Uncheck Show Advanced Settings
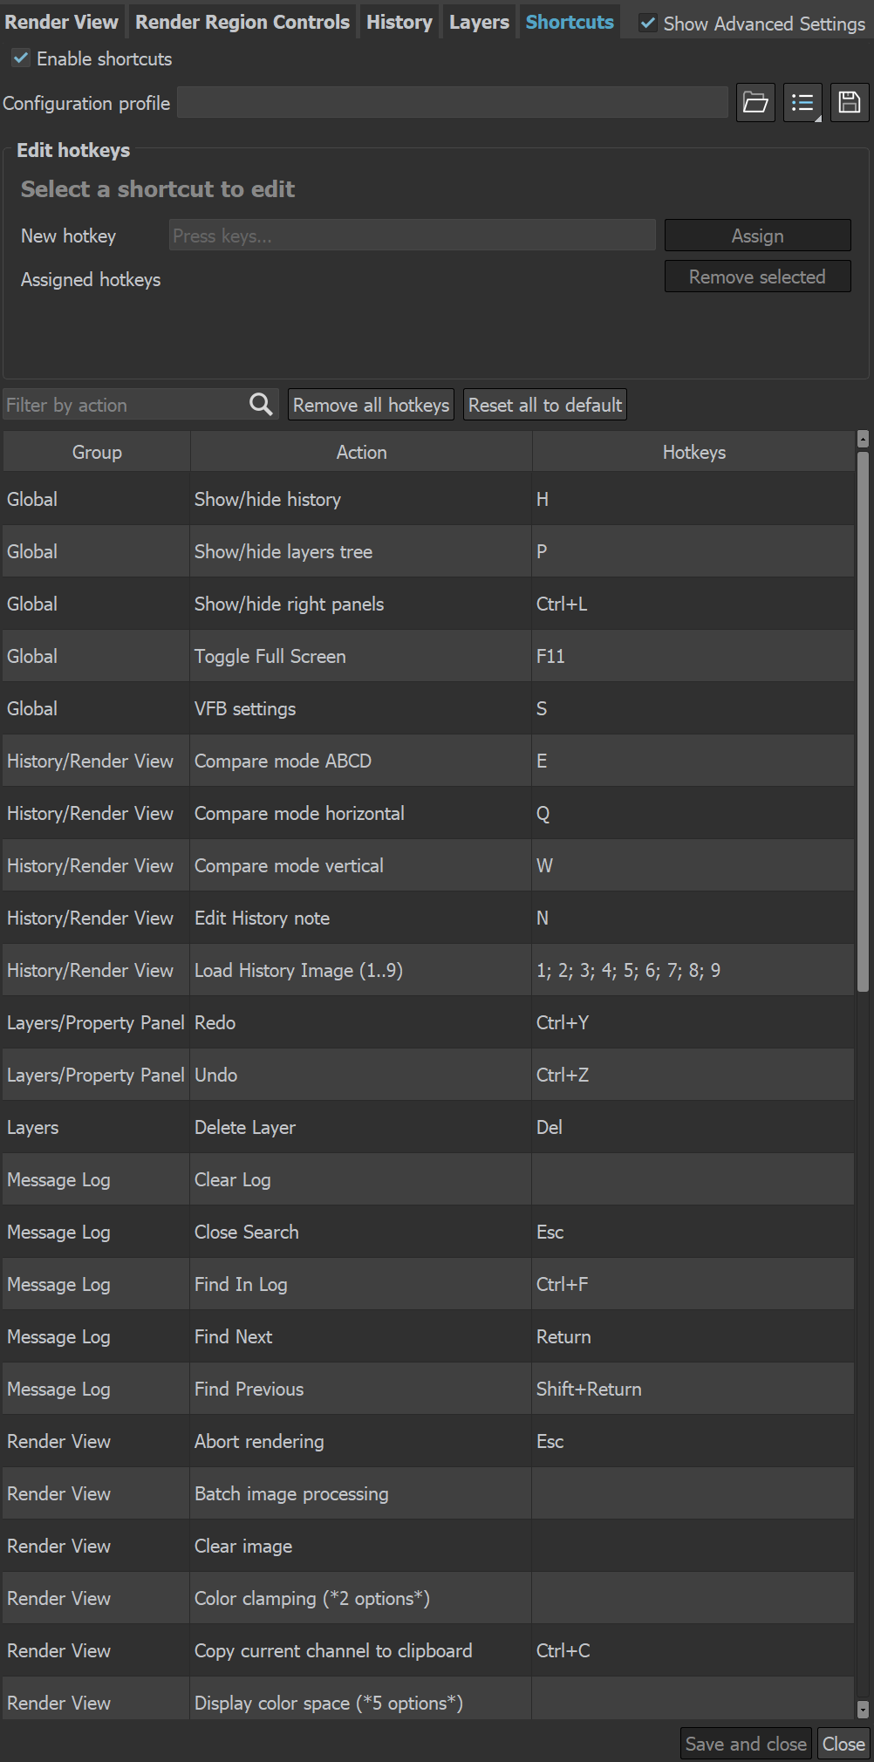This screenshot has width=874, height=1762. pyautogui.click(x=647, y=24)
